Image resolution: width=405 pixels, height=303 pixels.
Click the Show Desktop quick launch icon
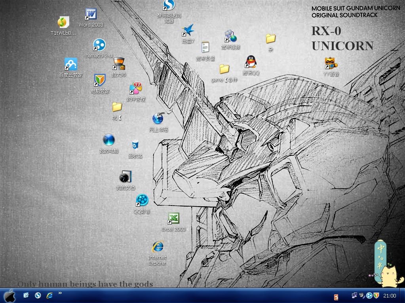pos(26,295)
